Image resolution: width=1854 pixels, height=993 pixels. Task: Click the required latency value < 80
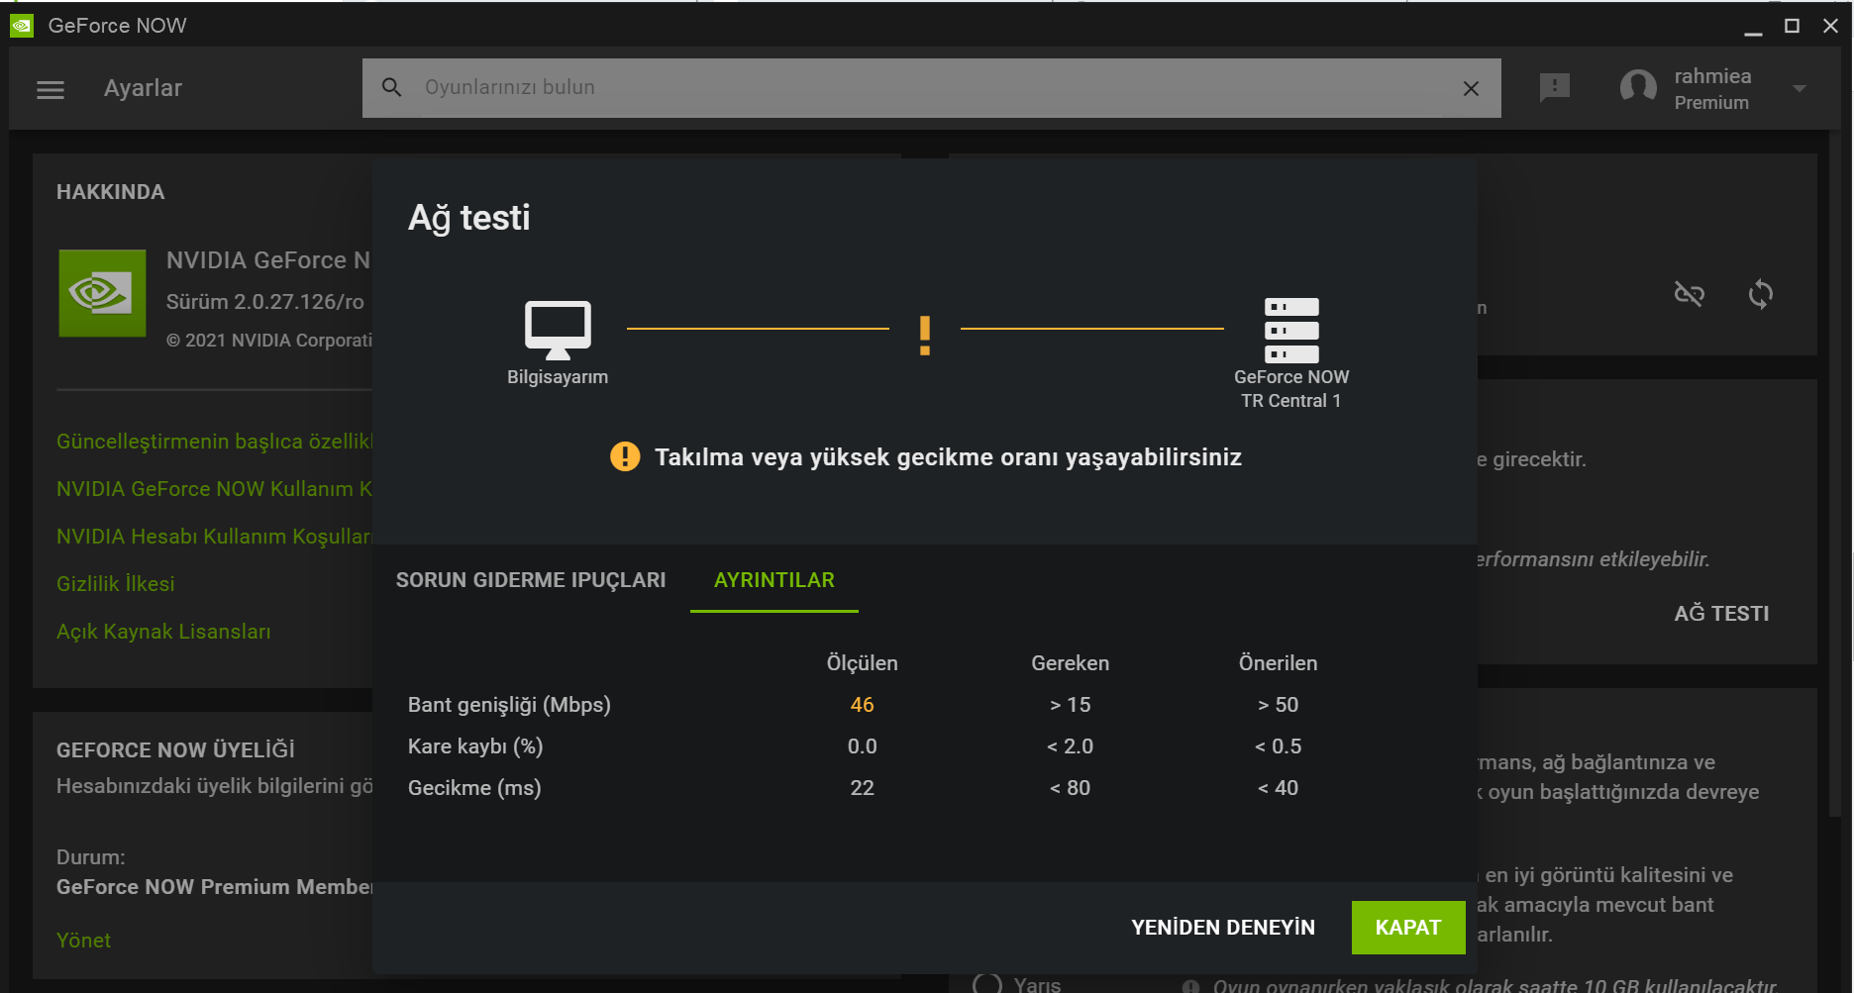click(1071, 788)
